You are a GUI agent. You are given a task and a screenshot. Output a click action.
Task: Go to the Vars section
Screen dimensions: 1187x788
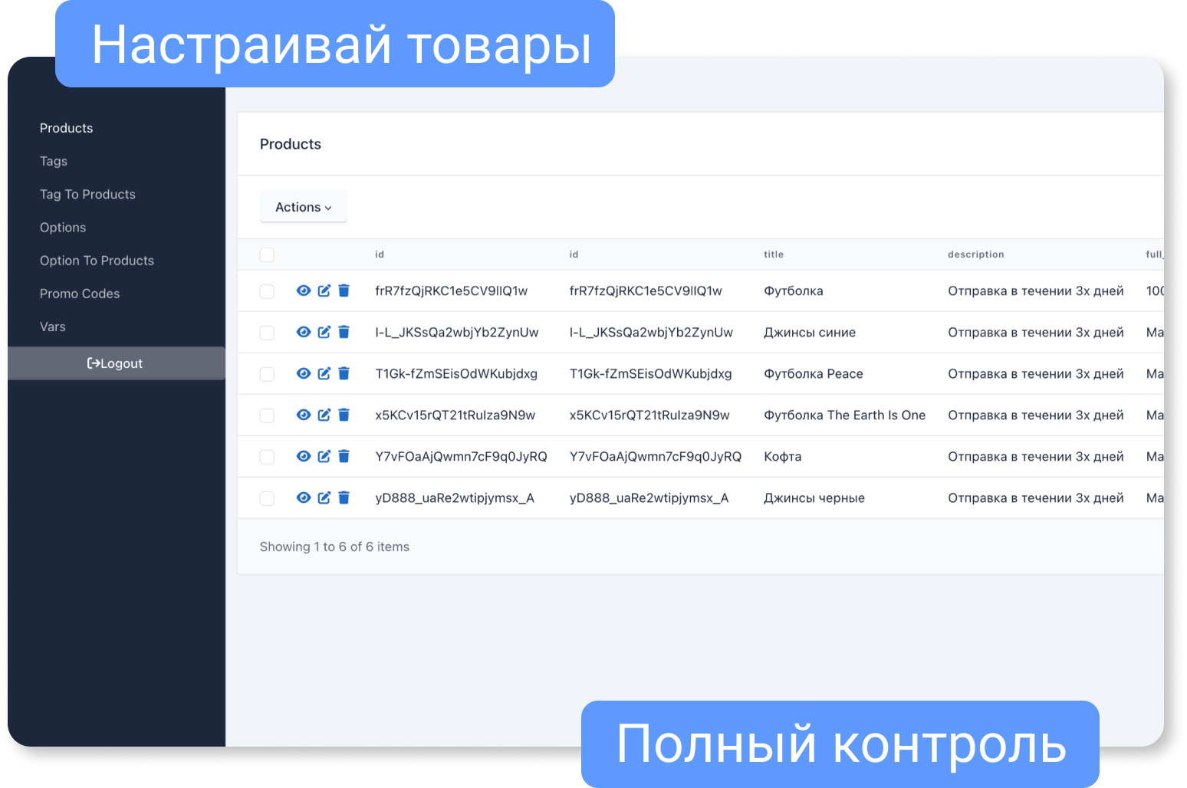pyautogui.click(x=52, y=326)
